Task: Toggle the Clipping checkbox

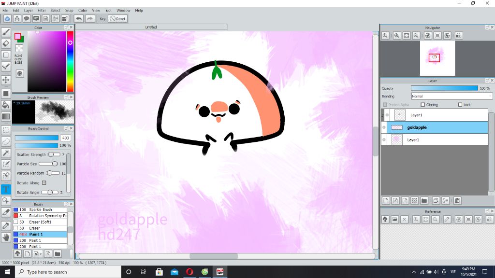Action: click(422, 105)
